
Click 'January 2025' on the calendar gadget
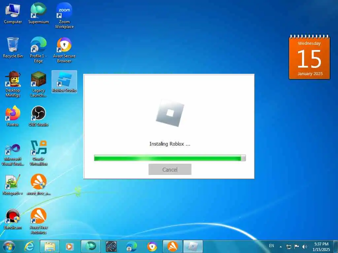[310, 73]
